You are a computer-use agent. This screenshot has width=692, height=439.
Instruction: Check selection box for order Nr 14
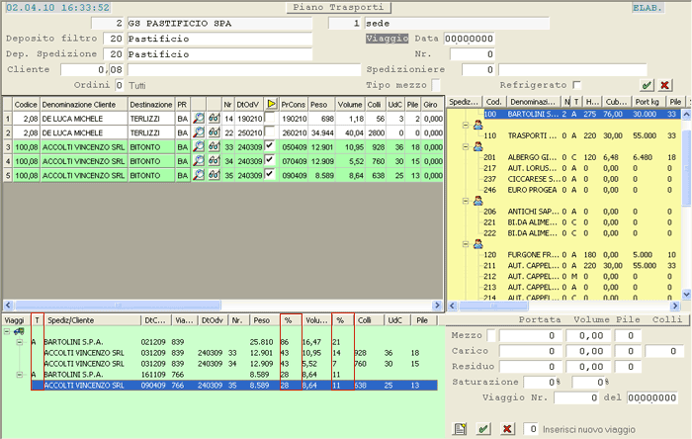pos(270,118)
